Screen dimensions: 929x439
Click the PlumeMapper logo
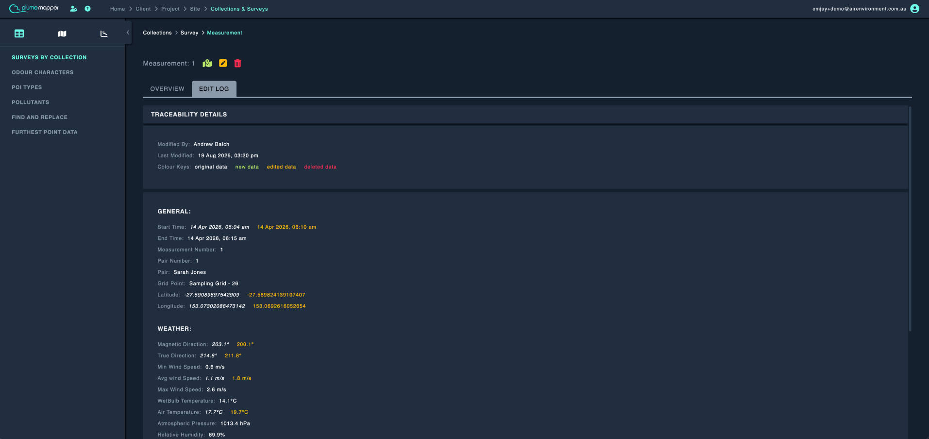(34, 8)
